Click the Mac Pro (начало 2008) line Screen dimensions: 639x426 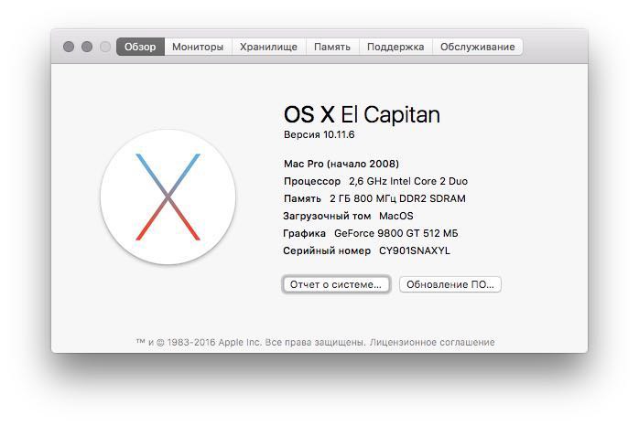[x=341, y=164]
